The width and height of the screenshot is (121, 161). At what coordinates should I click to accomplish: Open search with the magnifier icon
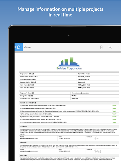110,47
